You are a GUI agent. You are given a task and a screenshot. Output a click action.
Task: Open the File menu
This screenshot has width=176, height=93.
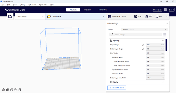coord(3,5)
